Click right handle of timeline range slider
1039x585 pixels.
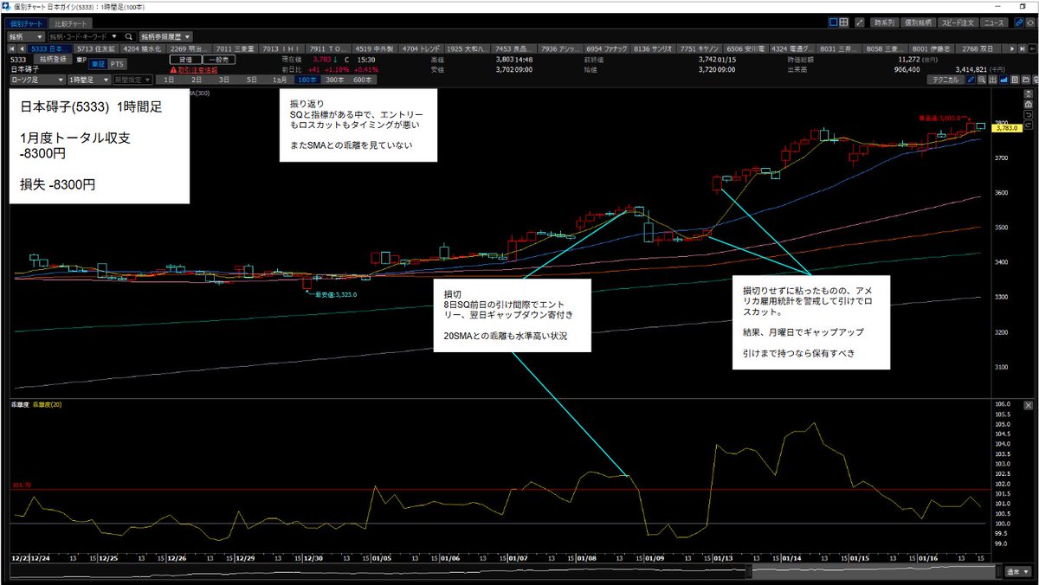click(998, 571)
